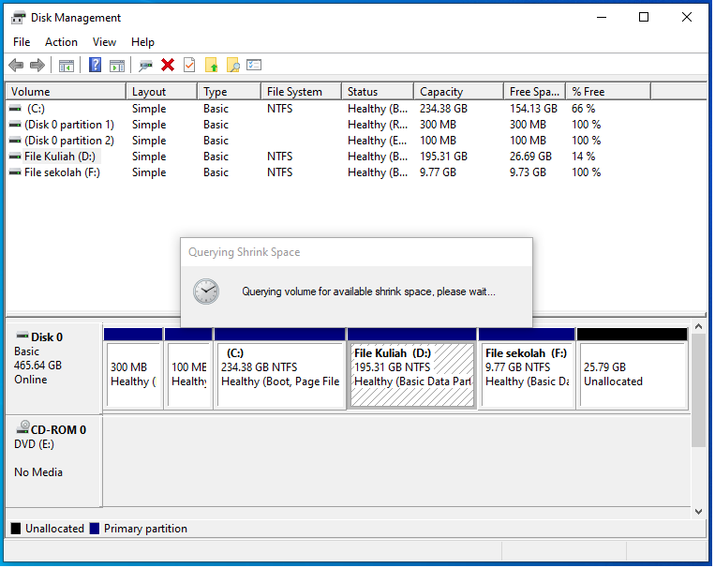715x568 pixels.
Task: Open Help via the blue question-mark icon
Action: tap(95, 66)
